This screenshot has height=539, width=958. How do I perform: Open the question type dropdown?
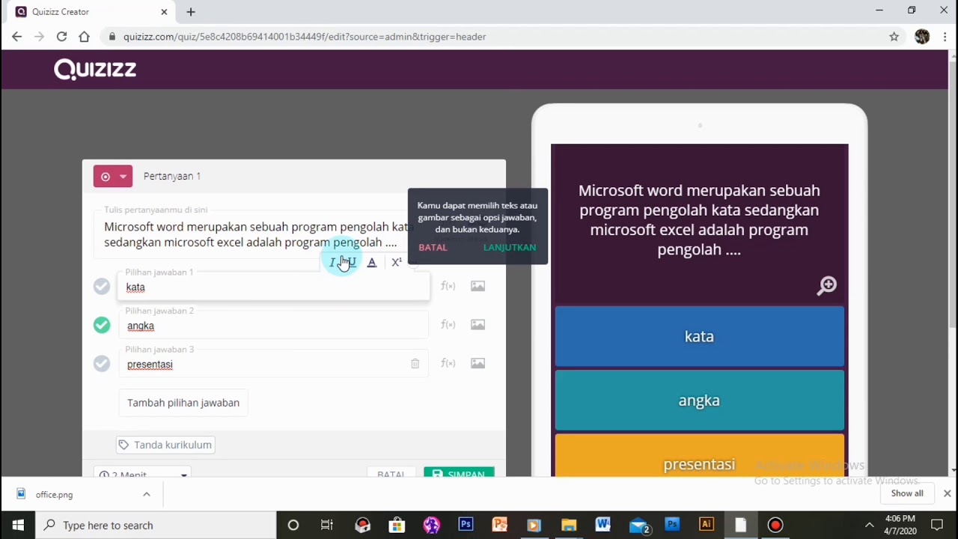coord(113,176)
